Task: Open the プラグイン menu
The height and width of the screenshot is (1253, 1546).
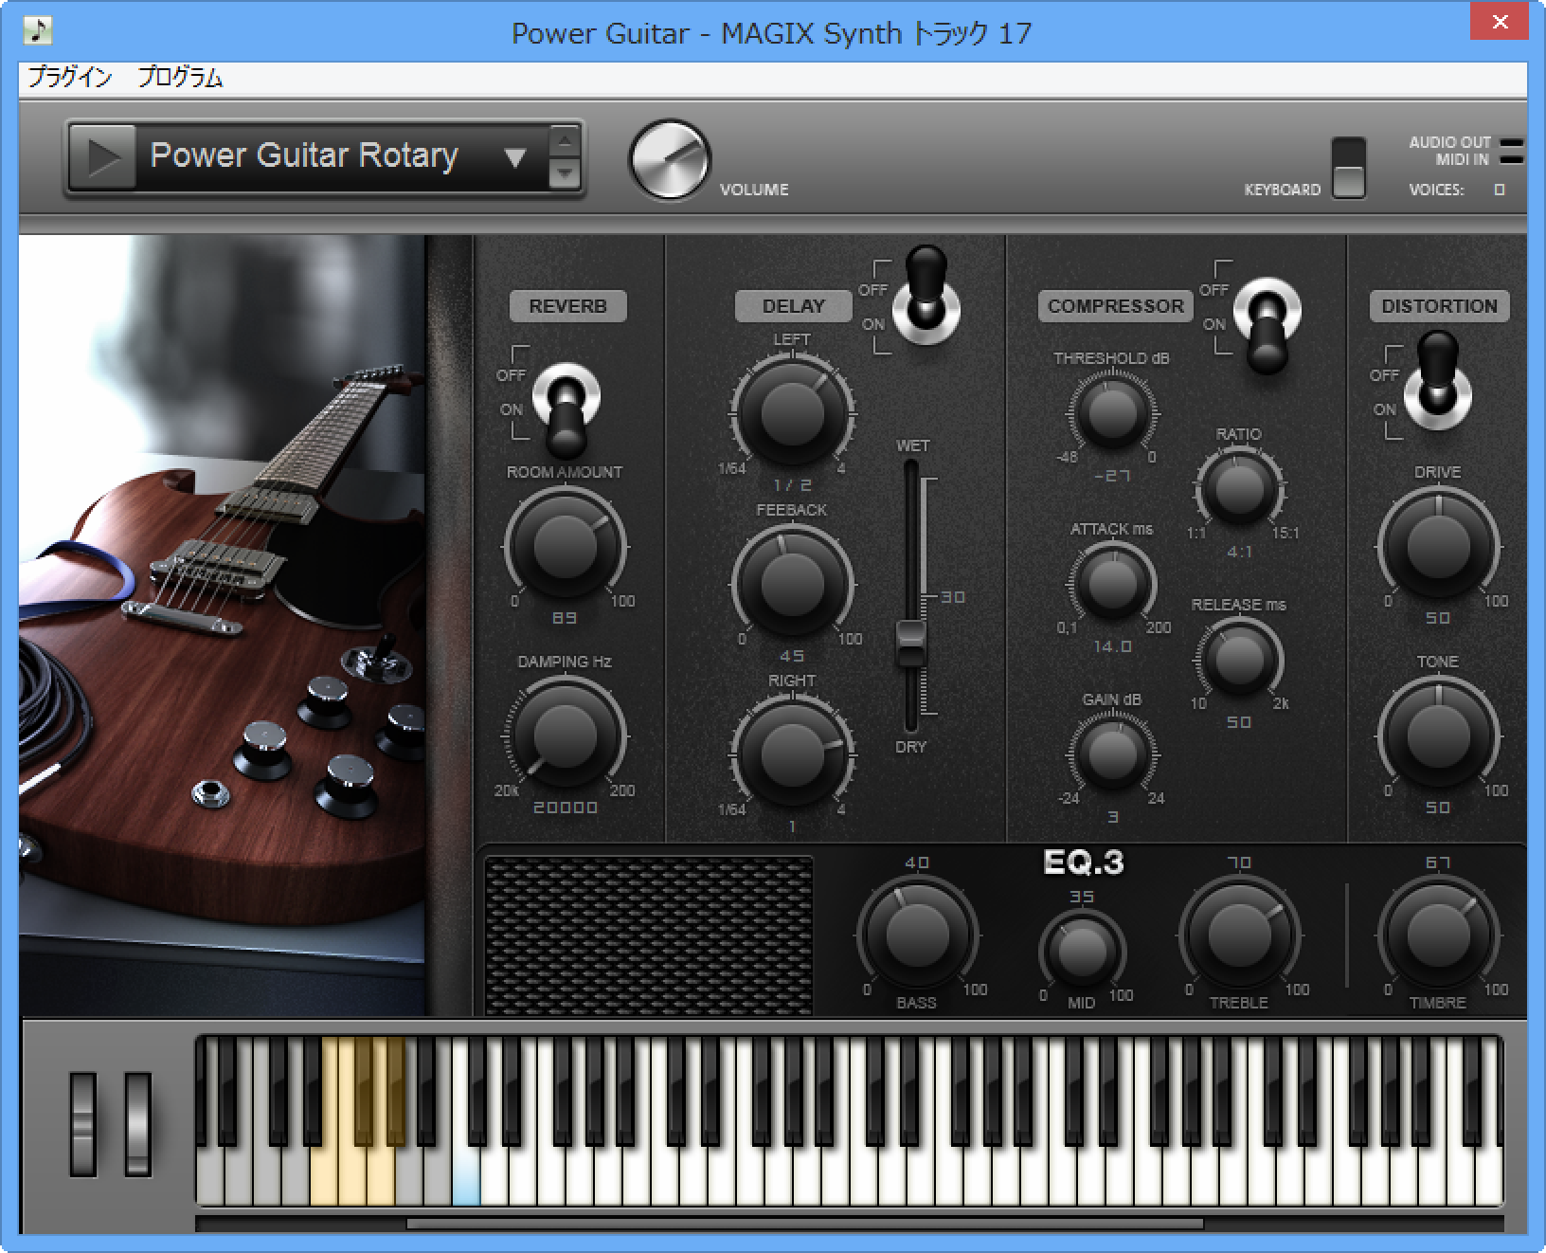Action: (69, 78)
